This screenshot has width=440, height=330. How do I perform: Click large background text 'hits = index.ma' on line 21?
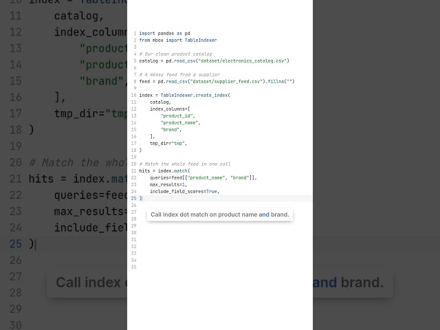pos(78,179)
